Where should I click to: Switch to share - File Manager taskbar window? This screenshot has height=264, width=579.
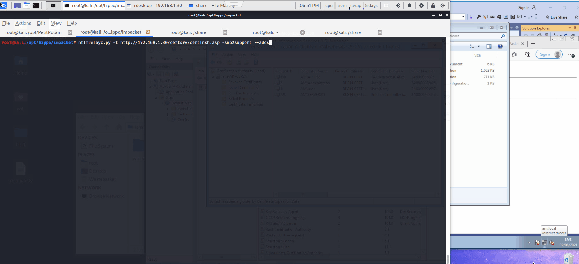[213, 6]
